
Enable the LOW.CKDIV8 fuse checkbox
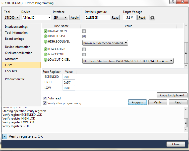84,49
